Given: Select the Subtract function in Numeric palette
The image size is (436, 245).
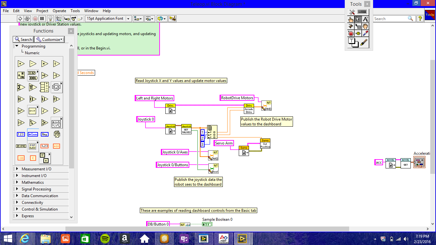Looking at the screenshot, I should (33, 63).
